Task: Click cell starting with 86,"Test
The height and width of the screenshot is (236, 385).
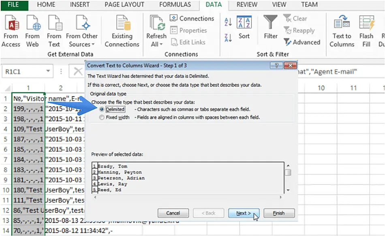Action: 28,210
